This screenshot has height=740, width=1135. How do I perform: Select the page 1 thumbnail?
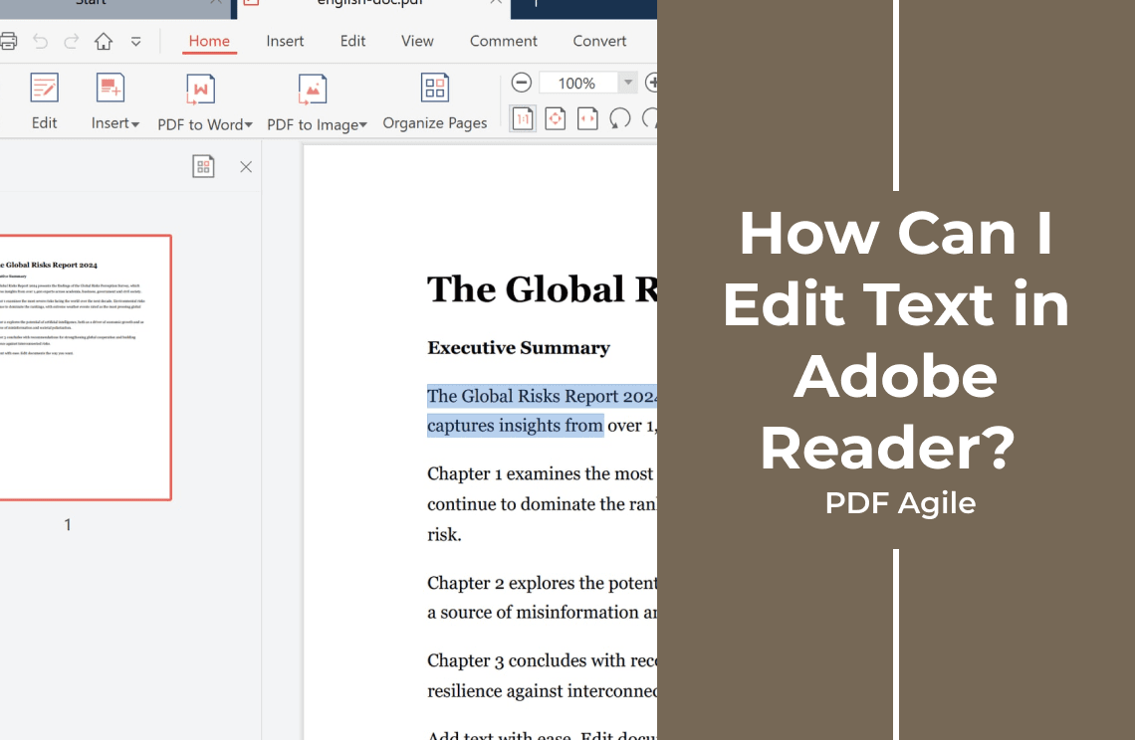point(86,367)
